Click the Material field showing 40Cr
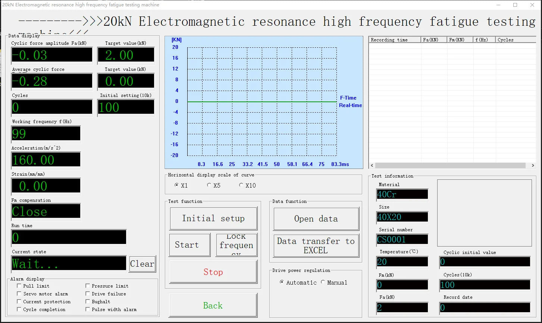The height and width of the screenshot is (323, 542). (x=402, y=194)
